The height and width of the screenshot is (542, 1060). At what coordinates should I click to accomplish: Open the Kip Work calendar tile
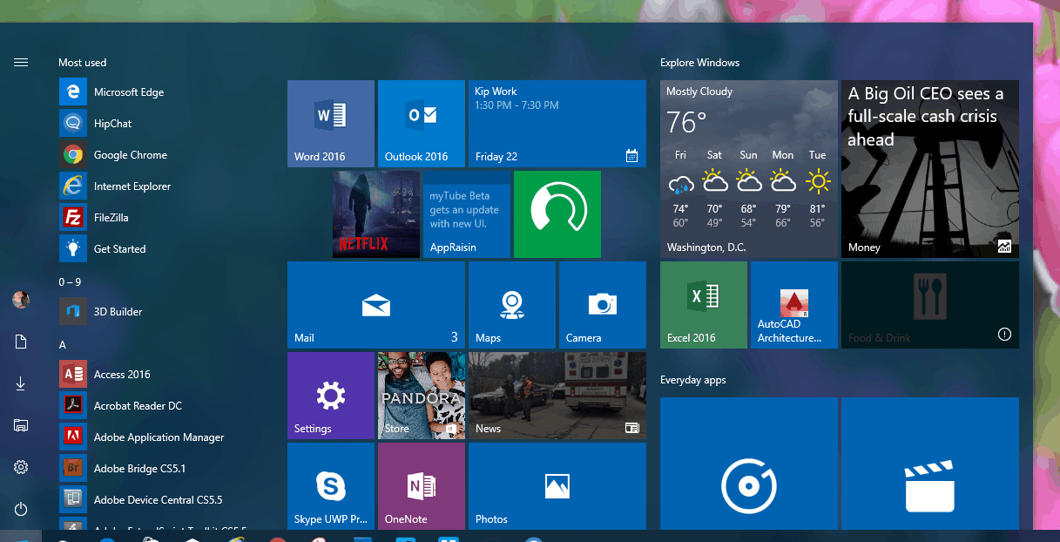pyautogui.click(x=557, y=124)
